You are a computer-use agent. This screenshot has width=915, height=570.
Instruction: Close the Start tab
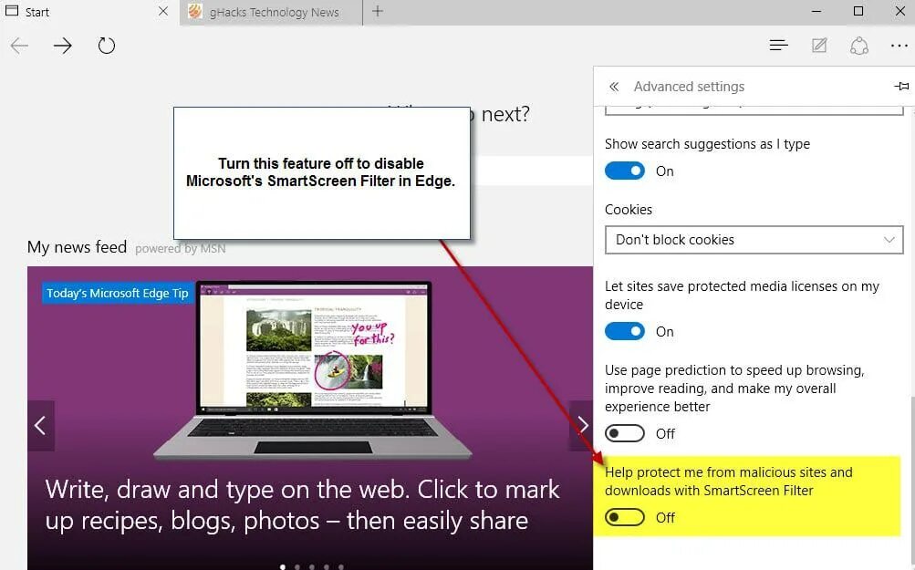pyautogui.click(x=163, y=11)
